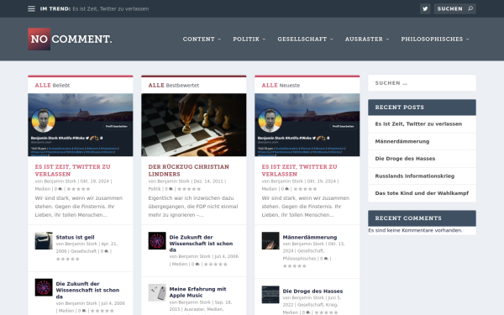Image resolution: width=504 pixels, height=315 pixels.
Task: Click the Männerdämmerung post thumbnail
Action: click(x=270, y=241)
